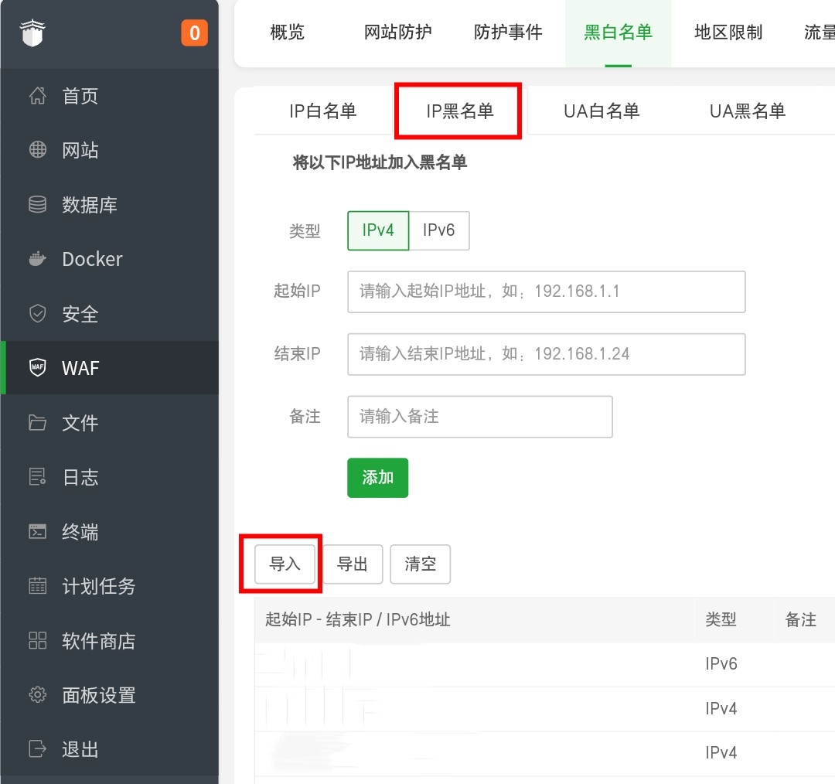Switch to the IP白名单 tab
The height and width of the screenshot is (784, 835).
click(323, 111)
